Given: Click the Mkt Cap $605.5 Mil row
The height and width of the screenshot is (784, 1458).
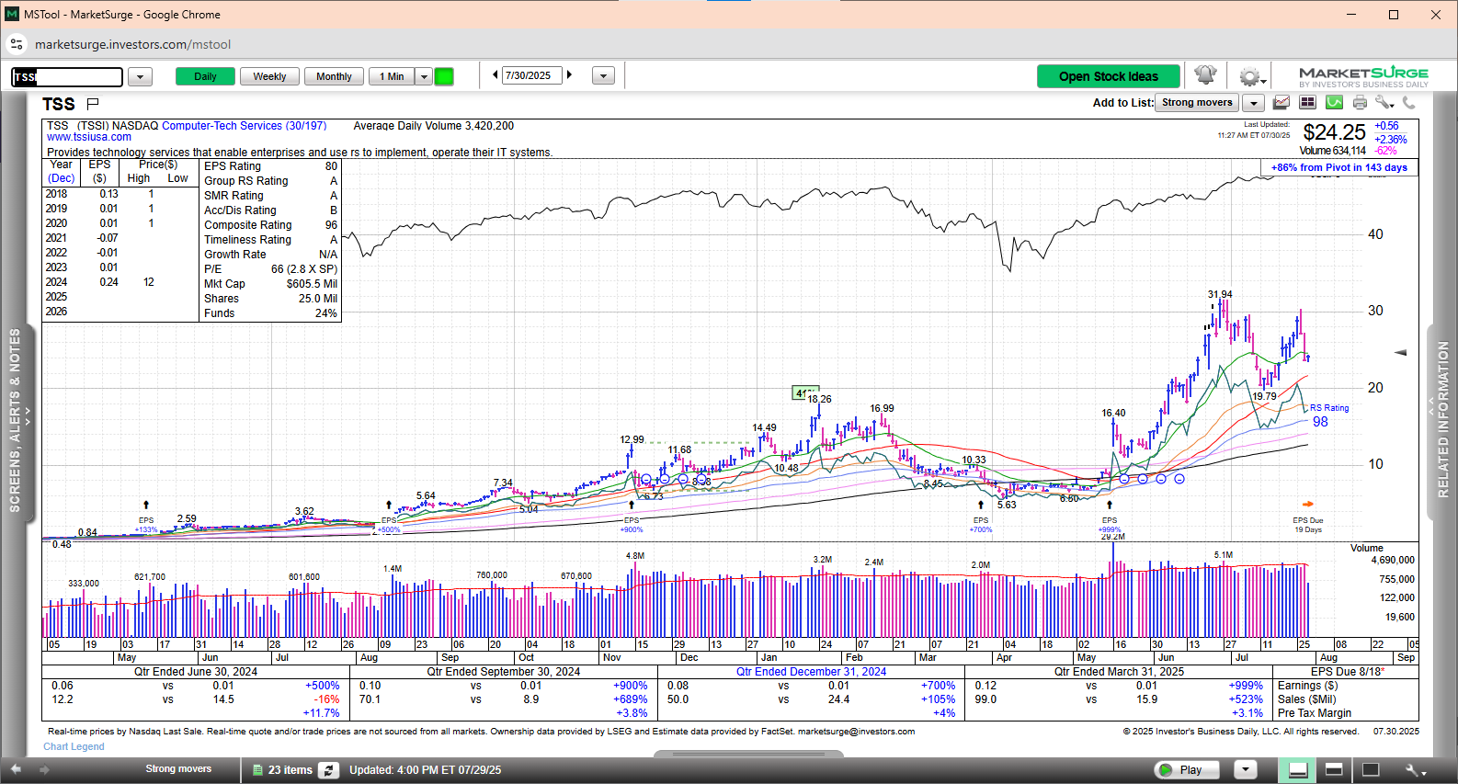Looking at the screenshot, I should [270, 284].
